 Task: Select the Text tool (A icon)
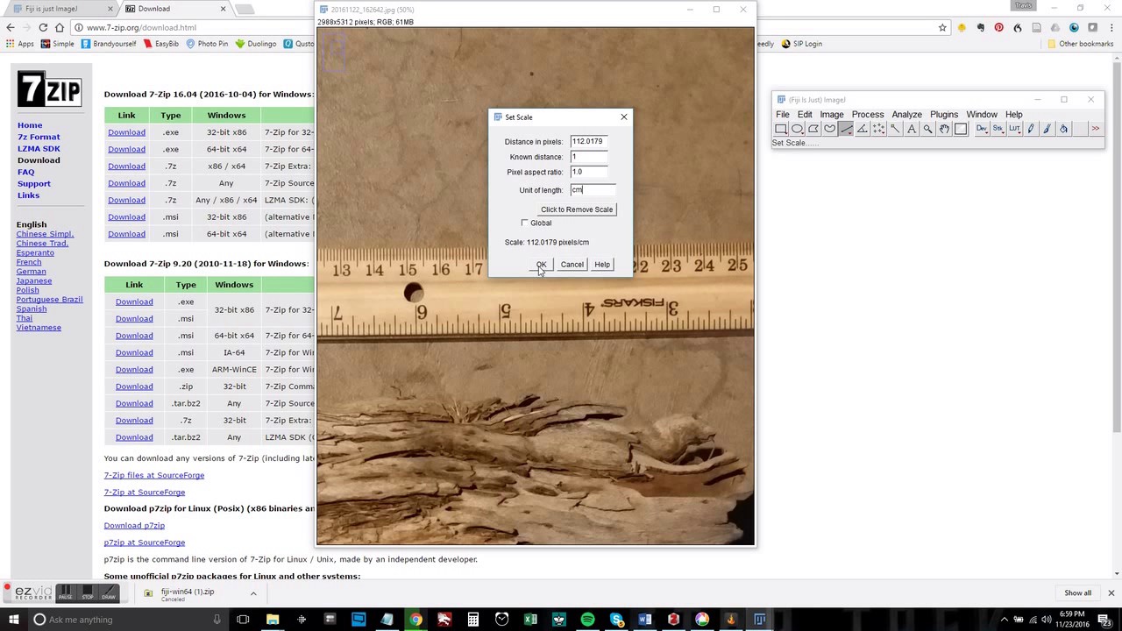(x=912, y=129)
